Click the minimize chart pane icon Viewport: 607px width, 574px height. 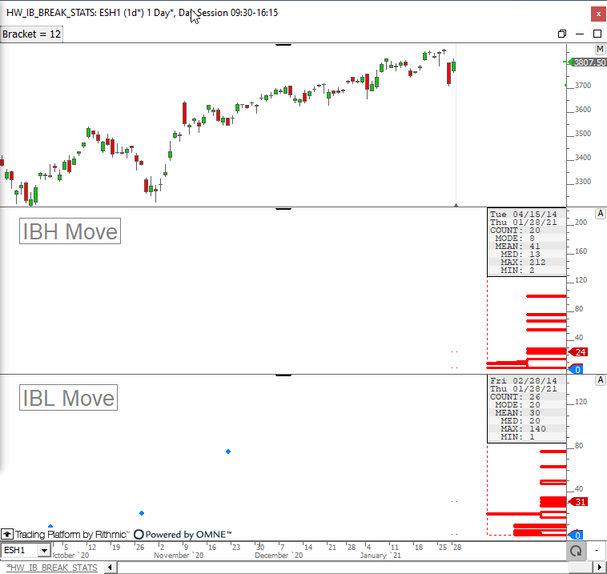coord(580,34)
